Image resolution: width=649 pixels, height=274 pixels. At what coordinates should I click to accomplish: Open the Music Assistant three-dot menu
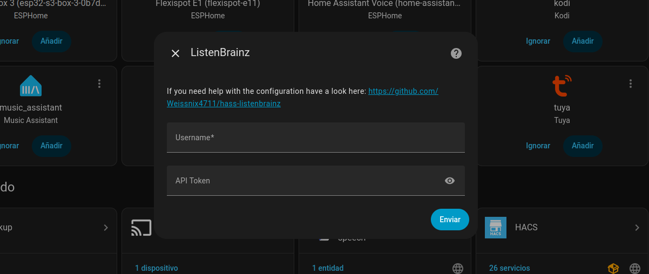99,84
